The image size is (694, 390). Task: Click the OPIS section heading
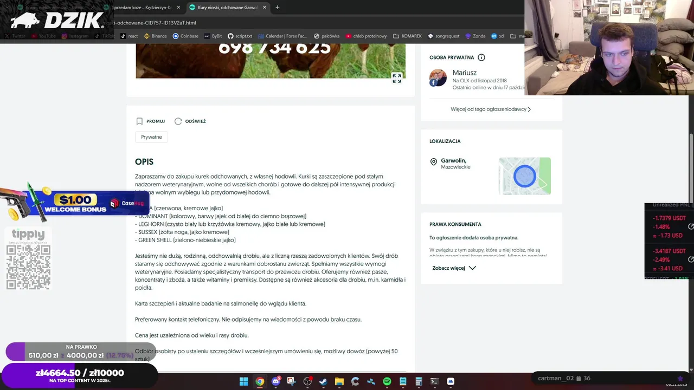point(144,162)
